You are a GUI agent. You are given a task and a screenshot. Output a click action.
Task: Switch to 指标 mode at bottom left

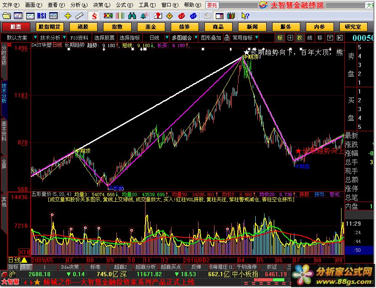coord(13,267)
